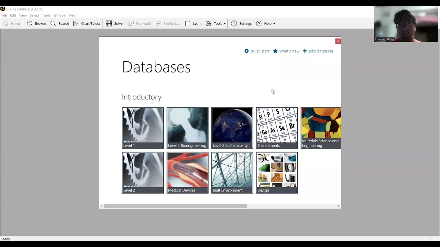Click the Databases heading text

pos(156,67)
